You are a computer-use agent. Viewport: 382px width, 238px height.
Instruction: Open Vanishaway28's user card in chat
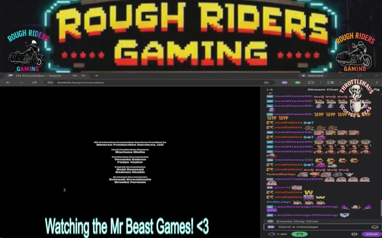[x=294, y=160]
